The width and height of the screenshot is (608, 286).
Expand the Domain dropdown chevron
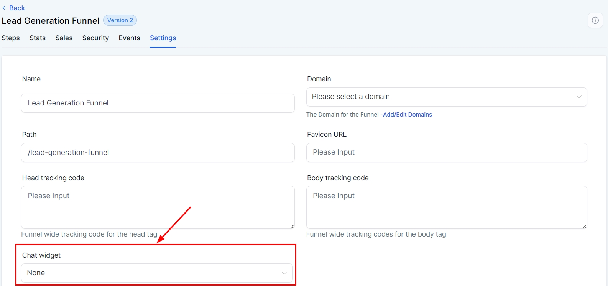click(579, 97)
